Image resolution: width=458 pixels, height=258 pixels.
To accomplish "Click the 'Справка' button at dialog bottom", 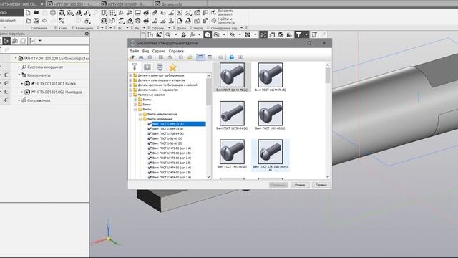I will [321, 185].
